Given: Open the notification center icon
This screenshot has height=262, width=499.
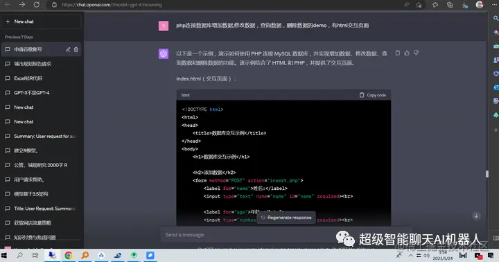Looking at the screenshot, I should [x=491, y=255].
